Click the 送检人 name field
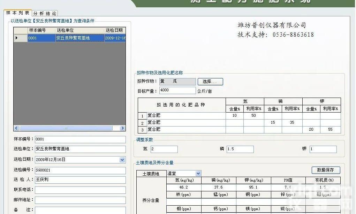Image resolution: width=356 pixels, height=214 pixels. [x=80, y=180]
